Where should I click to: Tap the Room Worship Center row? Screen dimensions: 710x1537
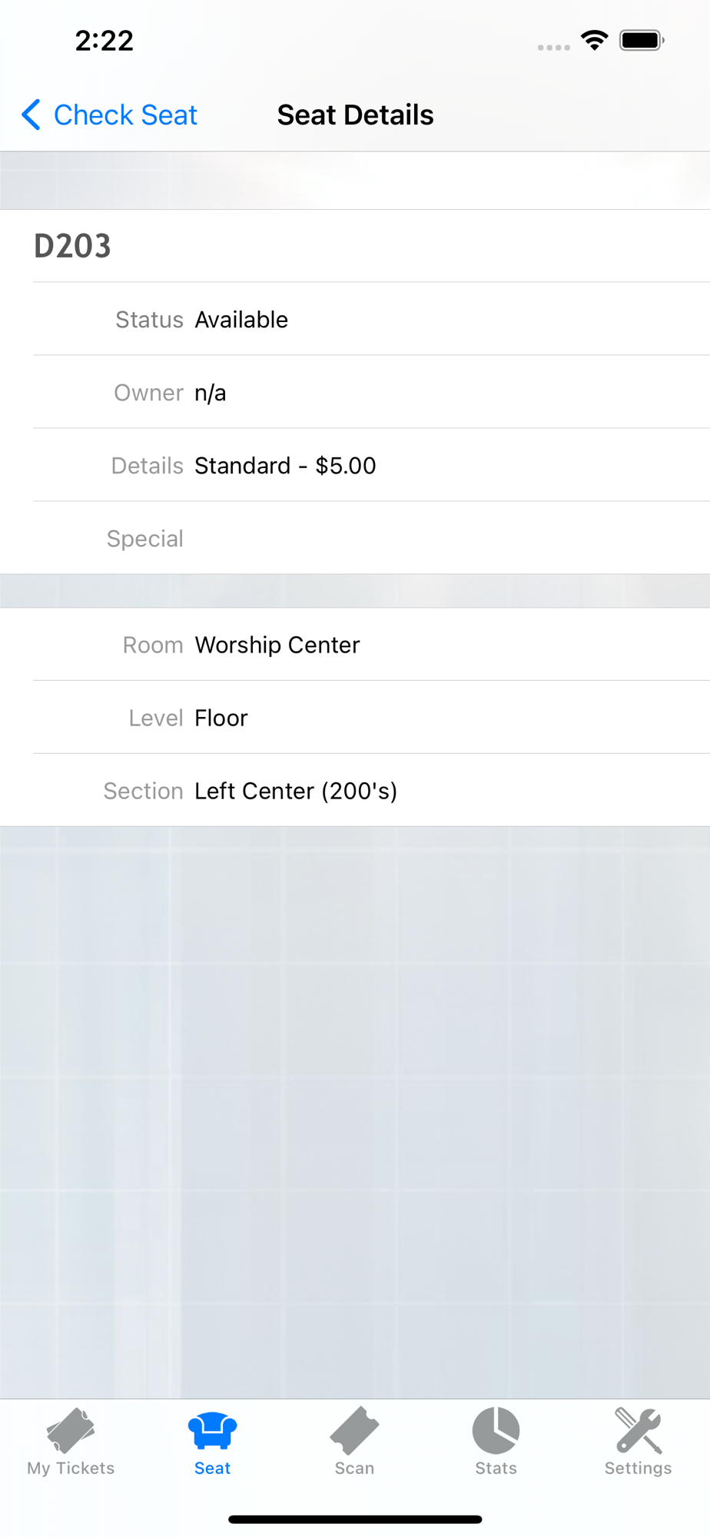tap(355, 644)
